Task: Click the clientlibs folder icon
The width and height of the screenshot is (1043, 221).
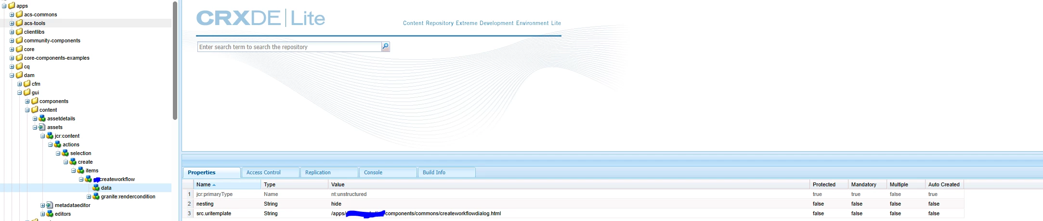Action: coord(19,32)
